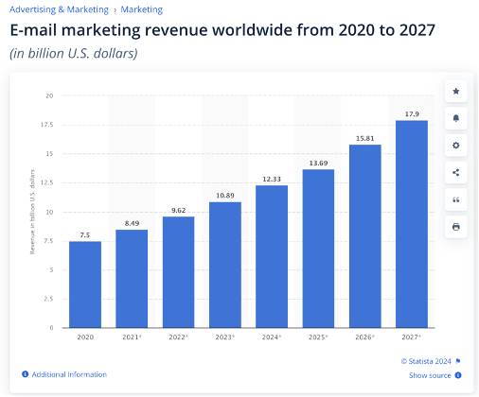The width and height of the screenshot is (479, 397).
Task: Click the Additional Information link
Action: (x=69, y=374)
